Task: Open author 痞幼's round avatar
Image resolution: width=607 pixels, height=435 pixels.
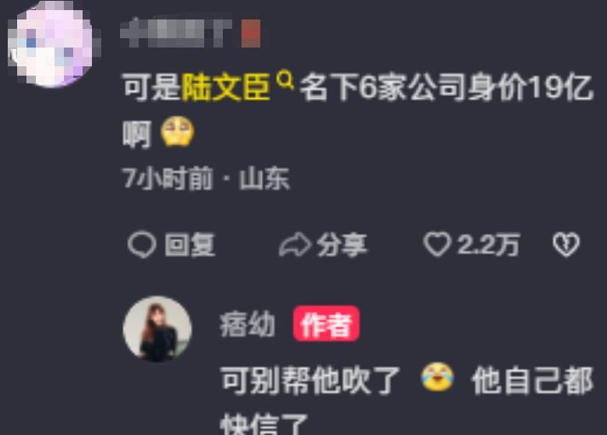Action: [x=157, y=329]
